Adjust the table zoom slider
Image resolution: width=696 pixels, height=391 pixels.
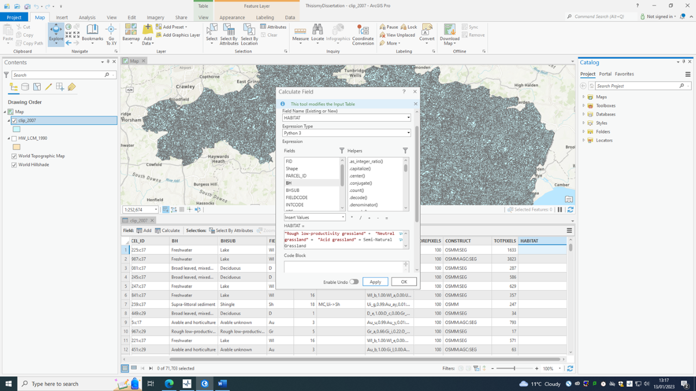coord(514,368)
